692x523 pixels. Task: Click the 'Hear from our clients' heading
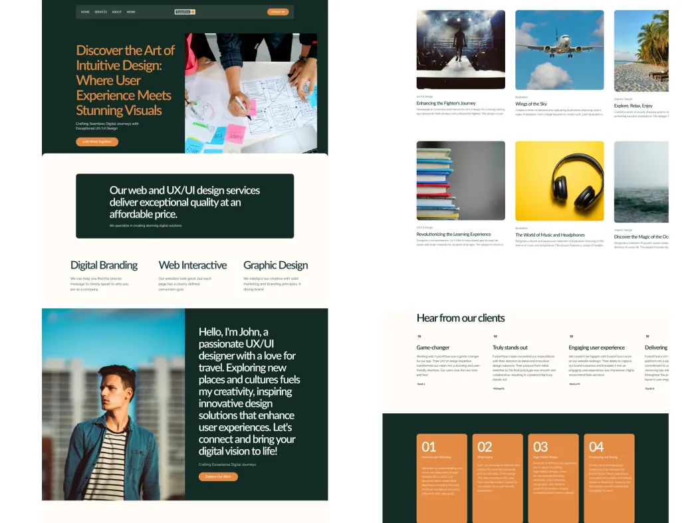pyautogui.click(x=461, y=318)
